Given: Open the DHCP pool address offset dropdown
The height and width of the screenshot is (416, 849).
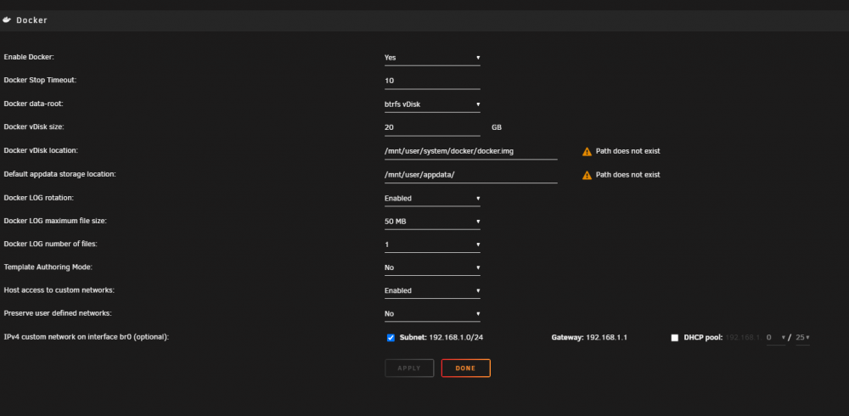Looking at the screenshot, I should [775, 337].
